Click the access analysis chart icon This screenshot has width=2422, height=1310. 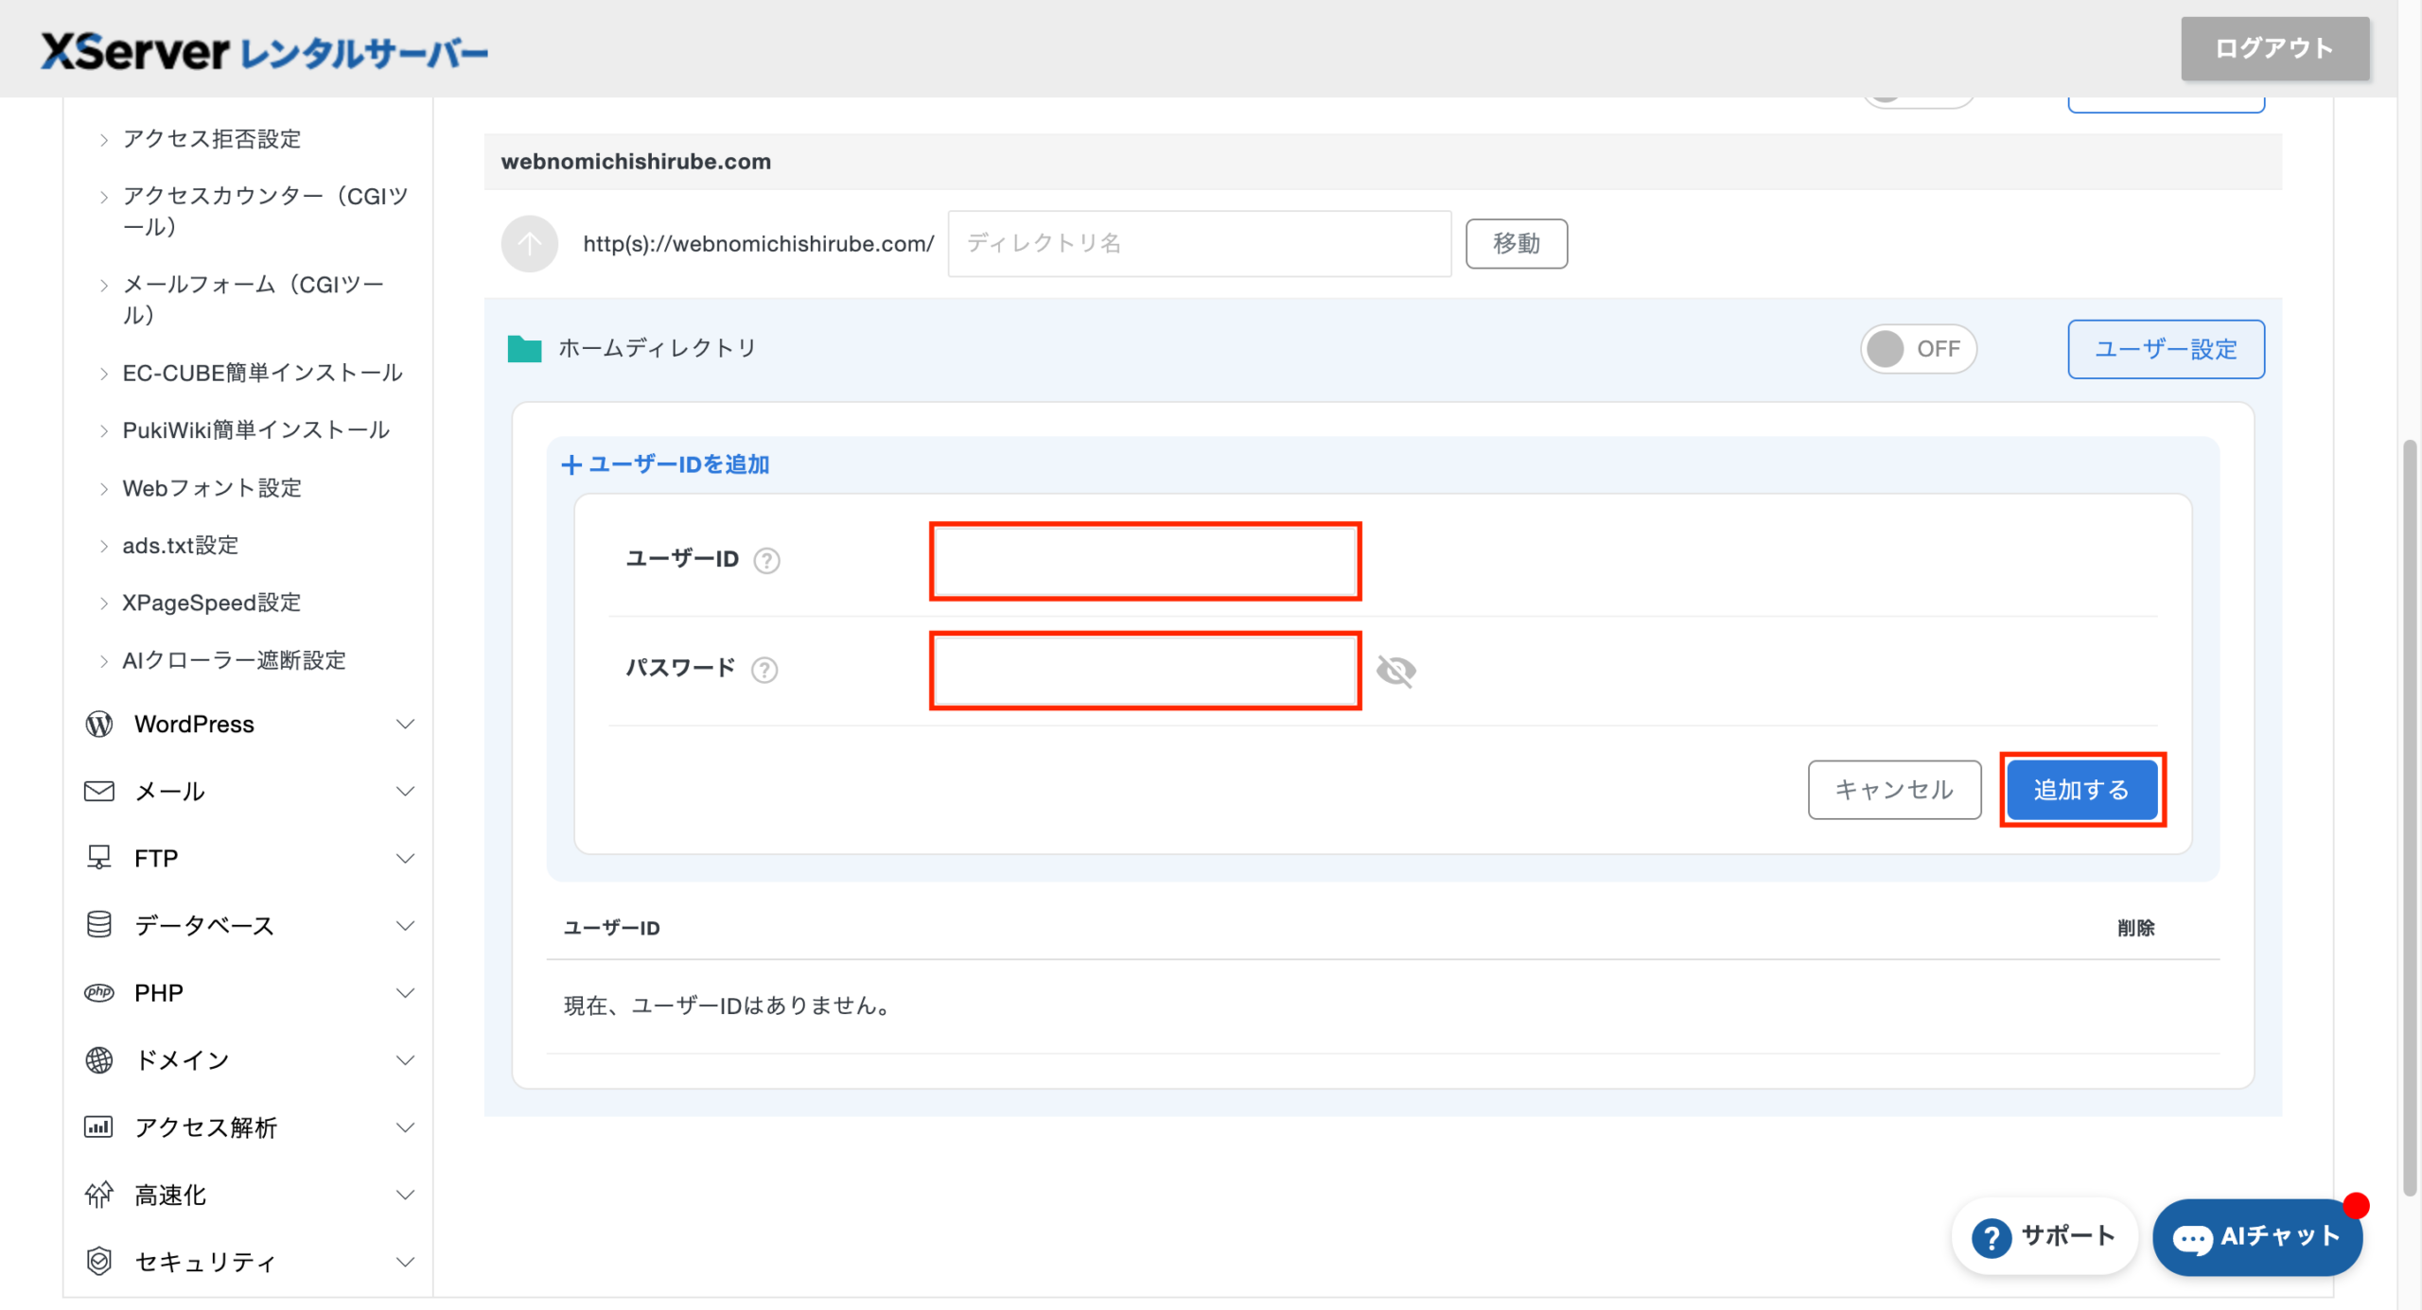[x=99, y=1127]
